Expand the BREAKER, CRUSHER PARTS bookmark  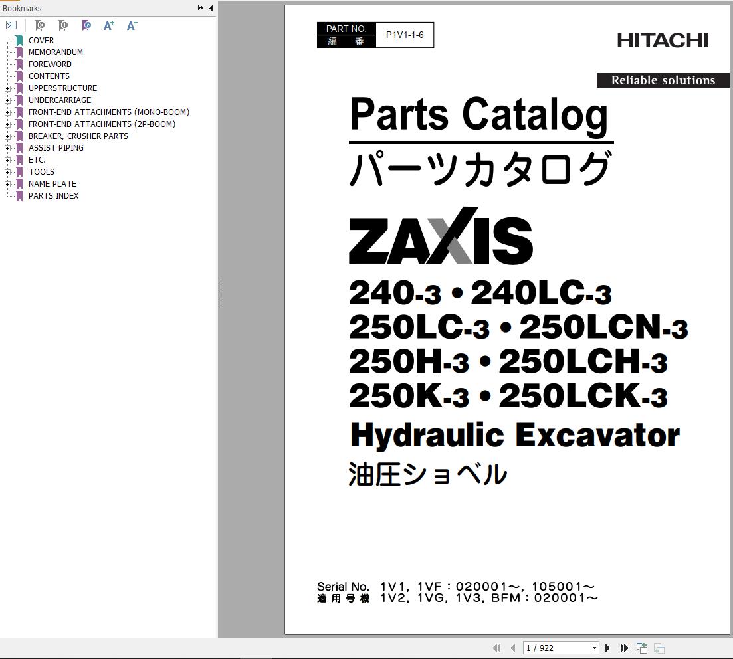click(7, 136)
